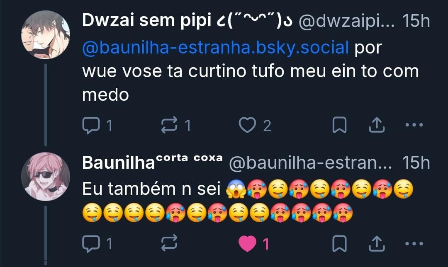Like the post with 2 likes

tap(255, 125)
